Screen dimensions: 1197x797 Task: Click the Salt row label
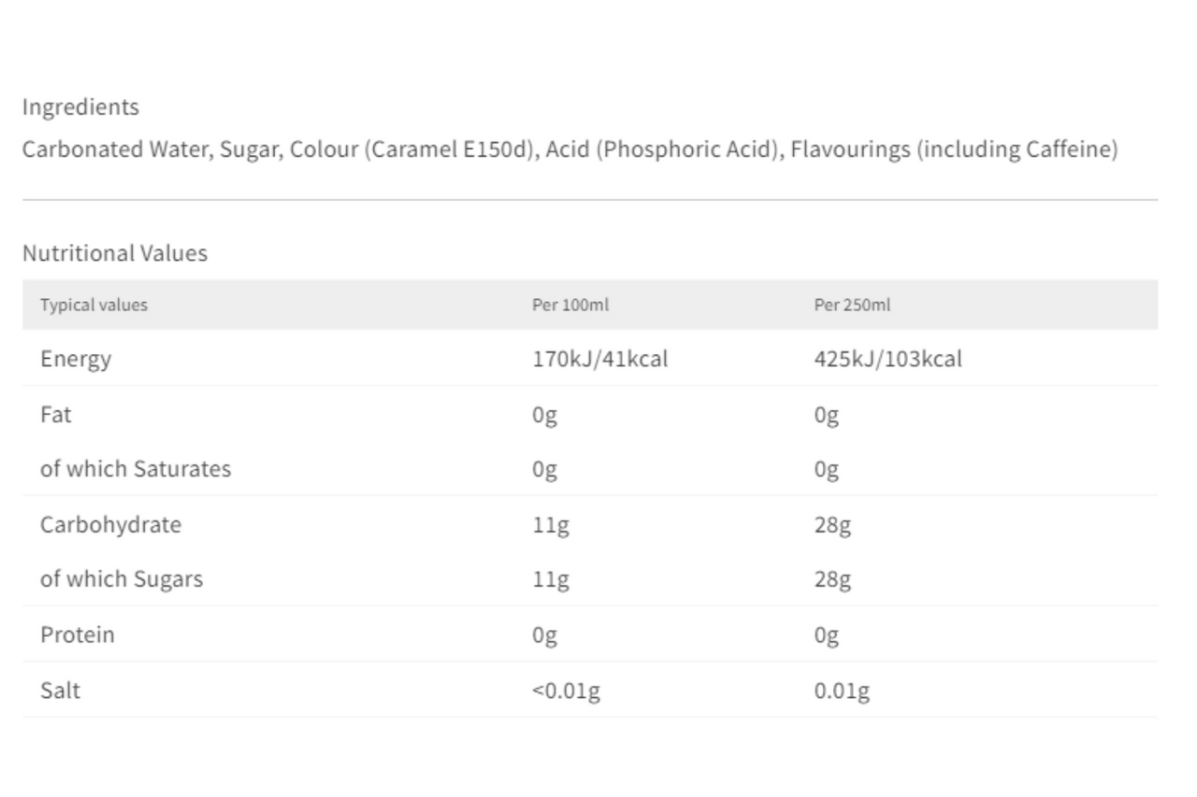(60, 690)
